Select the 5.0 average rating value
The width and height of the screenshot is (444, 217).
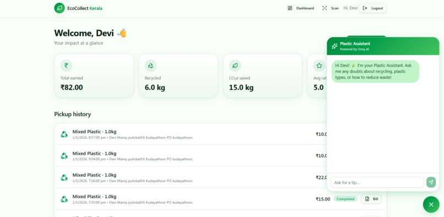coord(318,88)
